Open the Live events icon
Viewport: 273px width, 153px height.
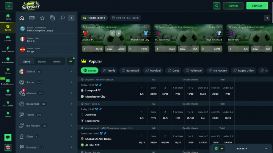coord(32,18)
